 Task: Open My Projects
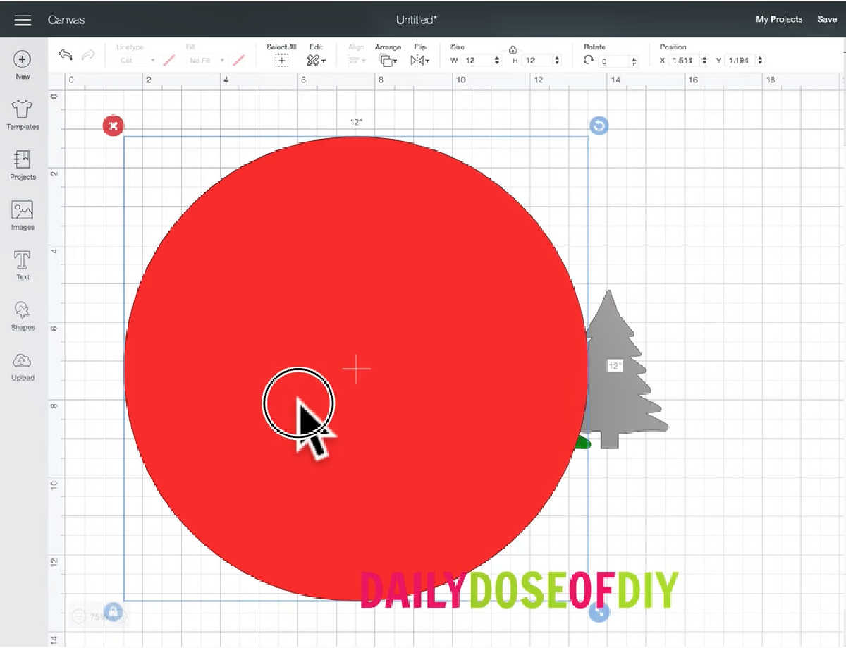coord(778,20)
